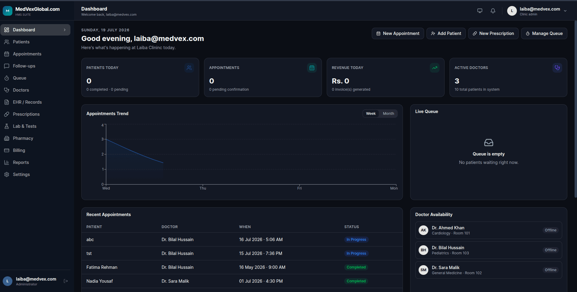This screenshot has width=577, height=292.
Task: Click the Queue timer icon in sidebar
Action: point(7,78)
